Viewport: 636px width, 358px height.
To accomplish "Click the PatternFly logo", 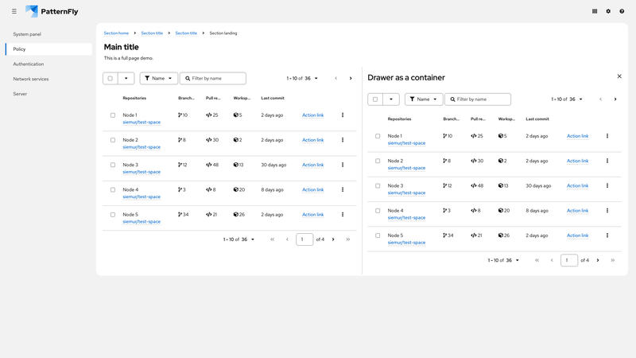I will click(x=52, y=11).
